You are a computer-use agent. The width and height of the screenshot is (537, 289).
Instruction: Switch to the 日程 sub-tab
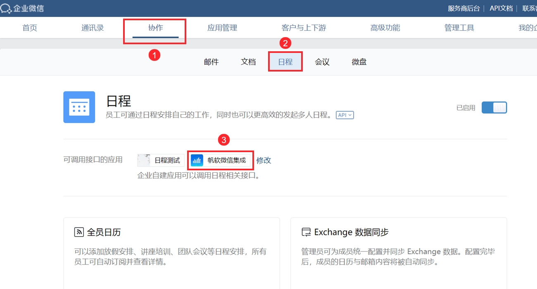(x=285, y=62)
